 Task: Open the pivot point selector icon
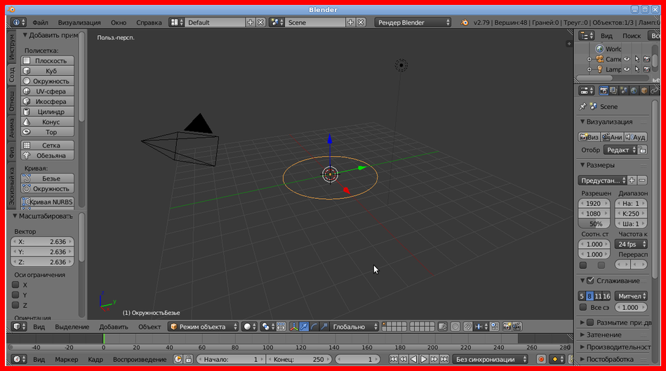point(267,327)
